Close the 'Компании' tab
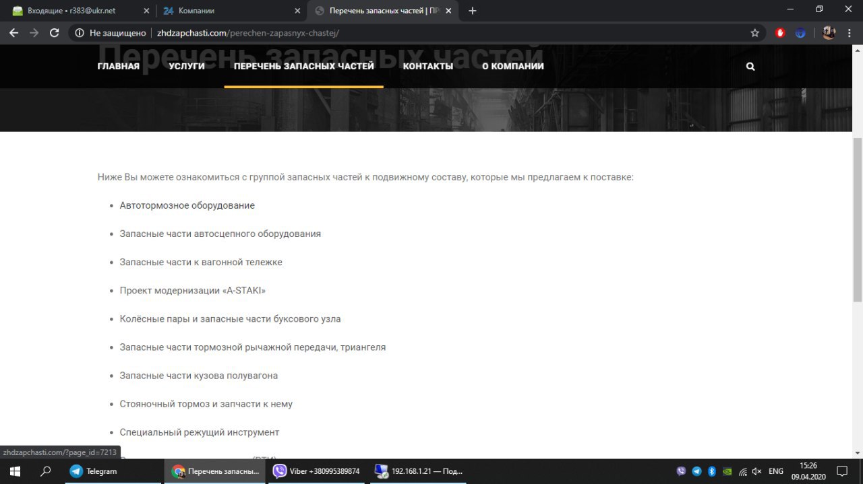This screenshot has width=863, height=484. pos(297,11)
